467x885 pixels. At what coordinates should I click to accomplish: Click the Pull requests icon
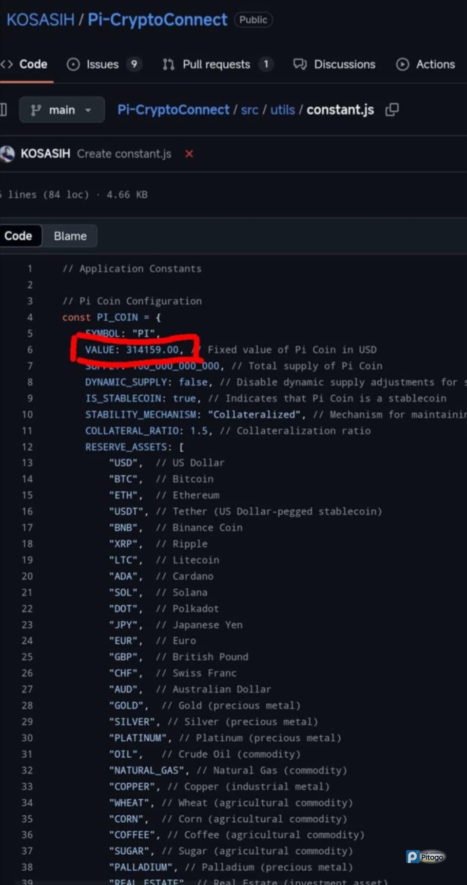point(168,64)
